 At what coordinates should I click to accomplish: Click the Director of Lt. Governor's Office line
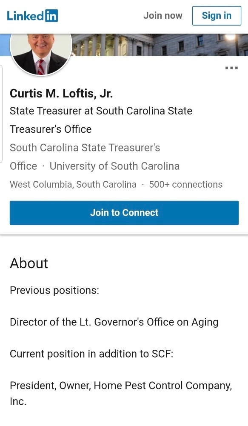[114, 322]
